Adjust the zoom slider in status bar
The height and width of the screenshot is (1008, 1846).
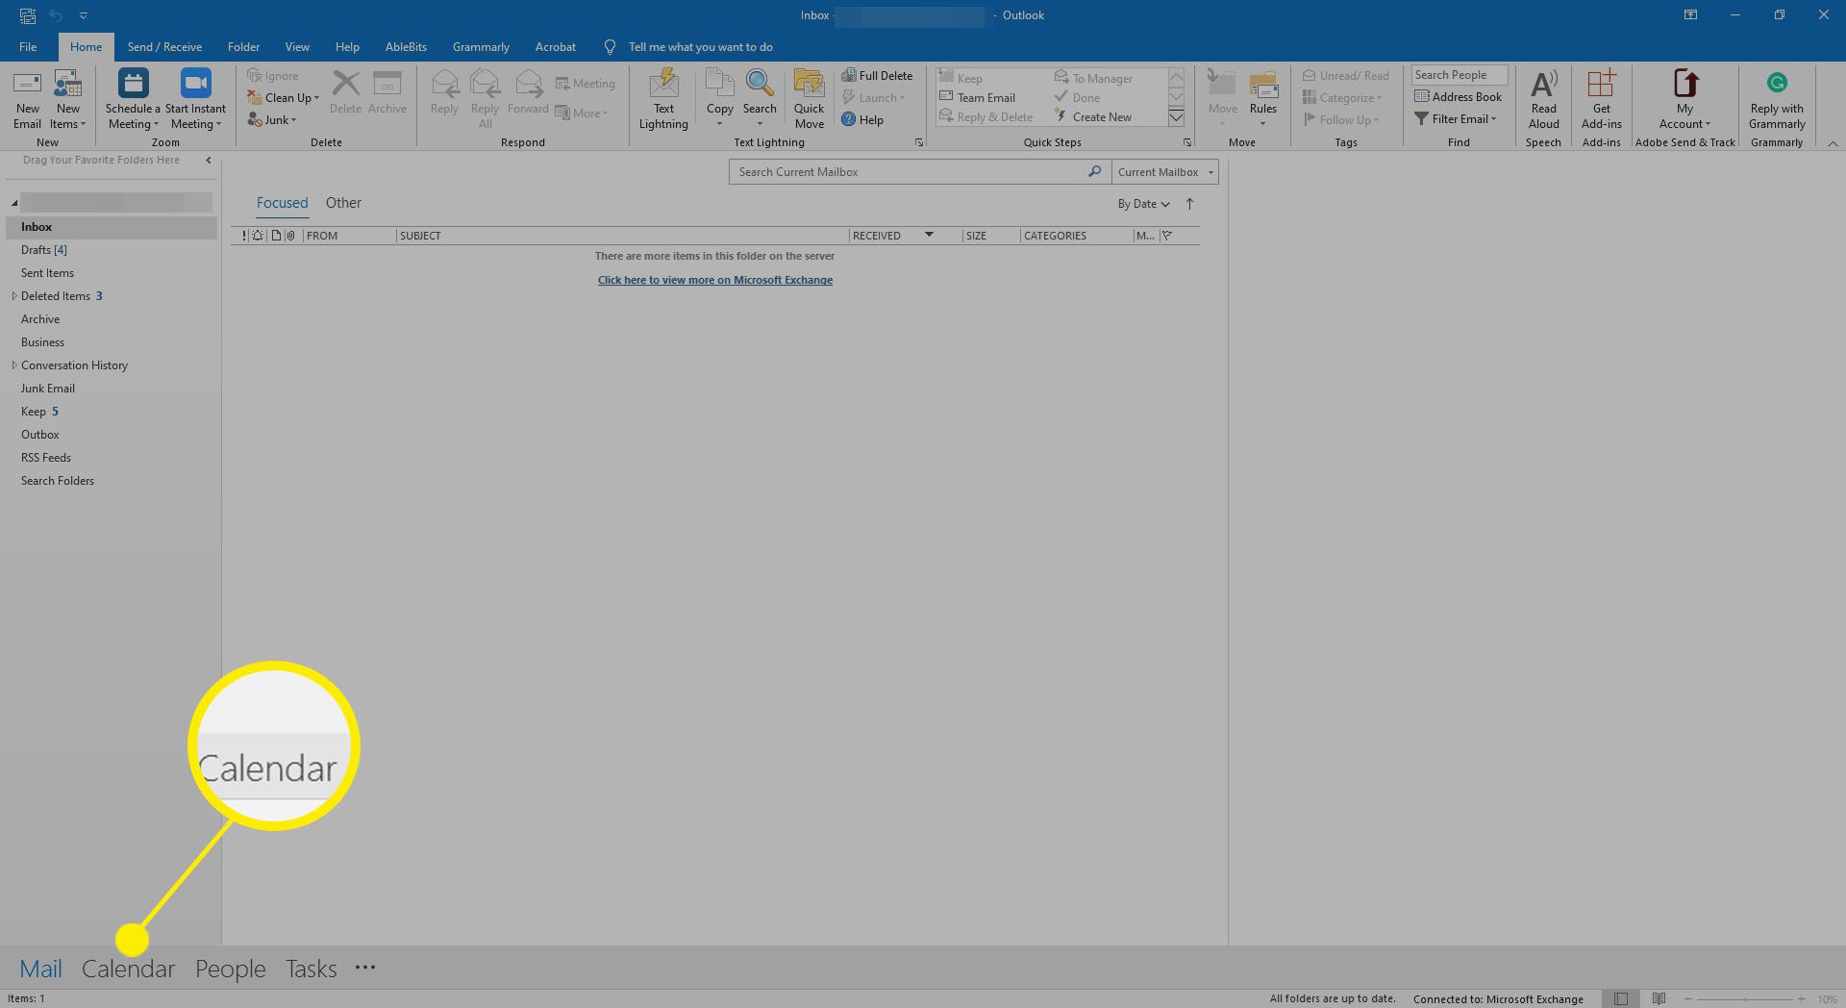coord(1745,999)
